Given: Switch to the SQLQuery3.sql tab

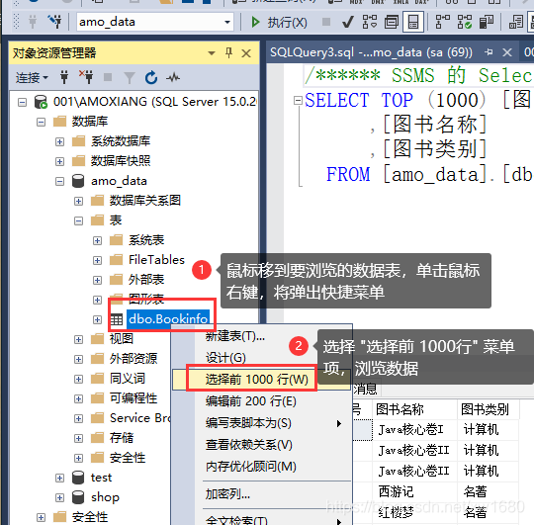Looking at the screenshot, I should pyautogui.click(x=371, y=52).
